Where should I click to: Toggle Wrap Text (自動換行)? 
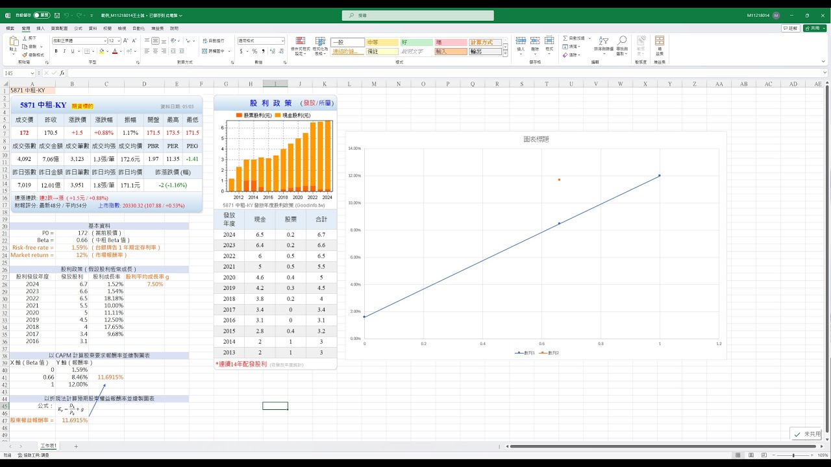tap(214, 41)
